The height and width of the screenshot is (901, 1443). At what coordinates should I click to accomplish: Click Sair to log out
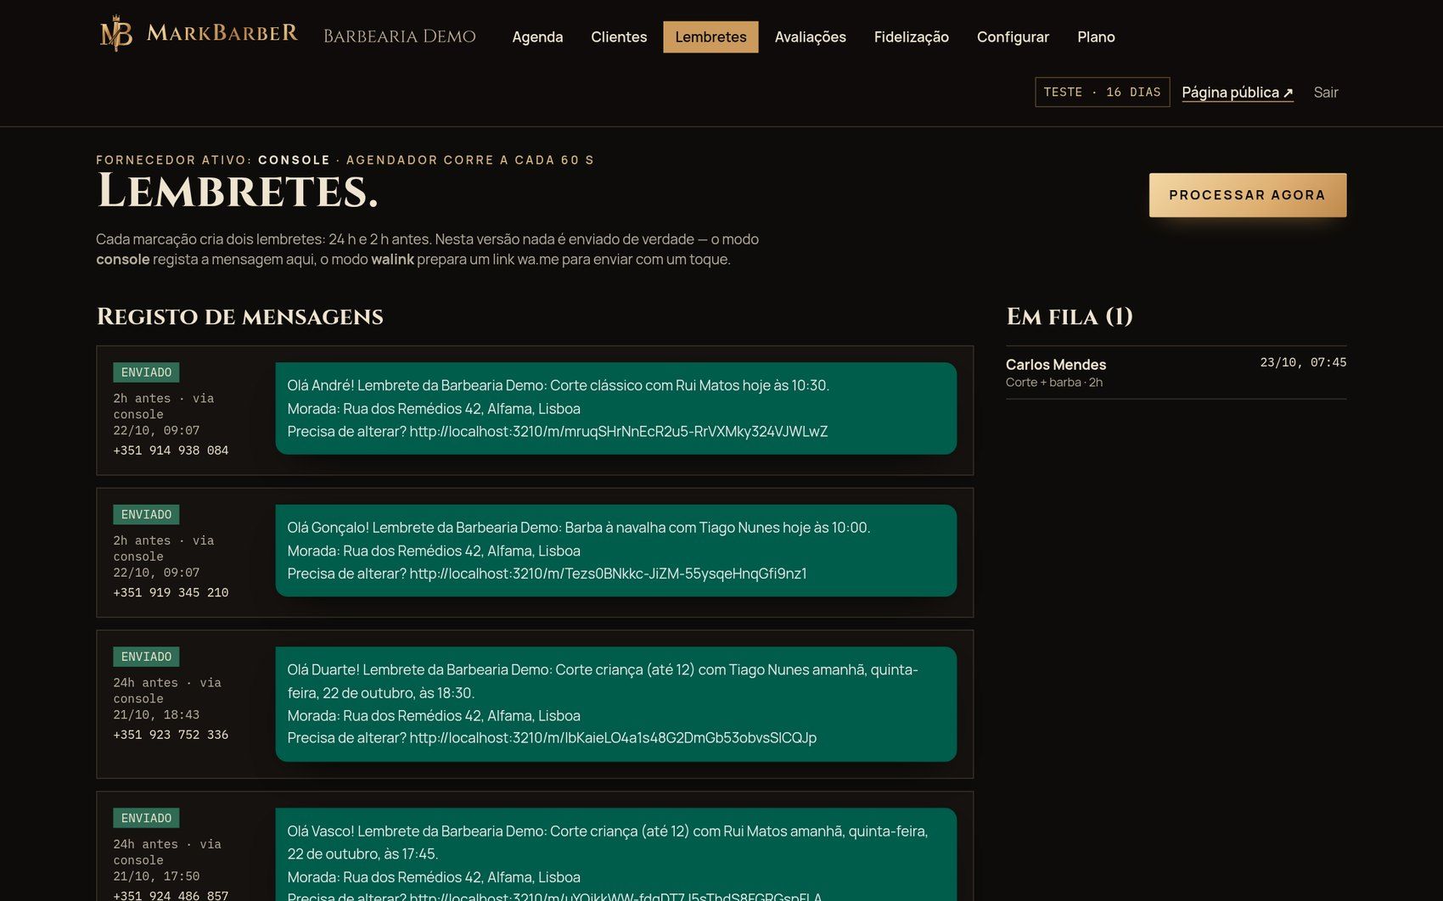point(1326,92)
